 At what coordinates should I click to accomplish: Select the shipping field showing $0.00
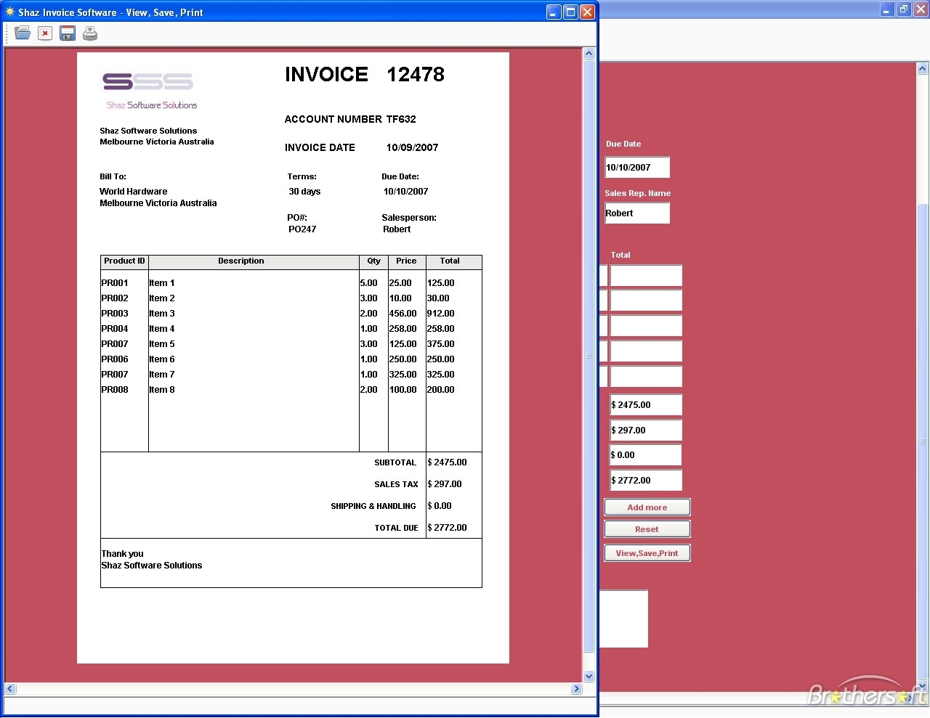(645, 454)
